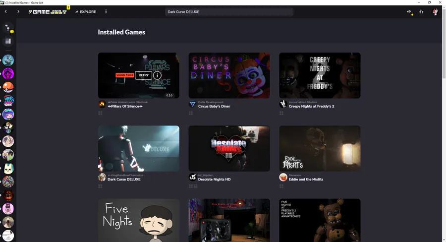446x242 pixels.
Task: Click the Dark Curse DELUXE title link
Action: click(x=124, y=180)
